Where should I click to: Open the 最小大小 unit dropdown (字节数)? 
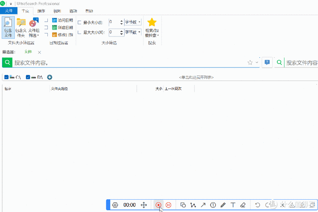[133, 22]
